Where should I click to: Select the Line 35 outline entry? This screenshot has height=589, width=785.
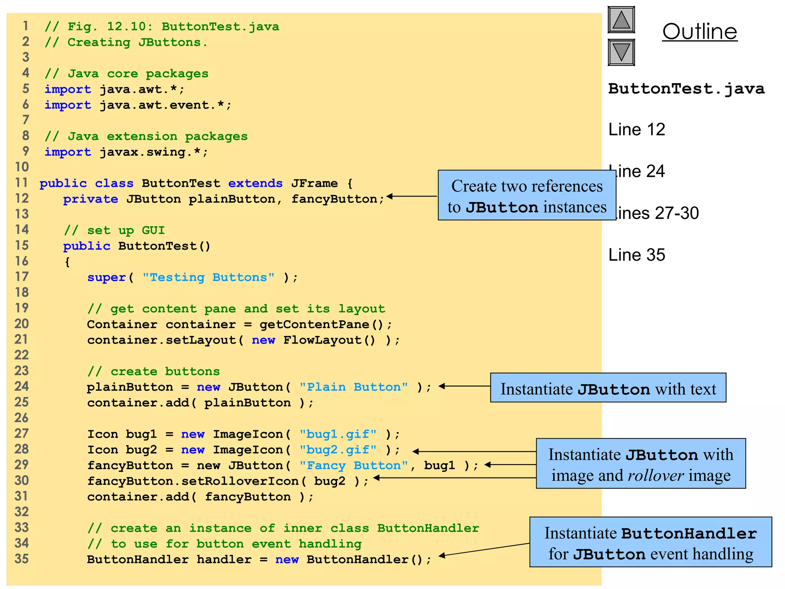tap(637, 255)
